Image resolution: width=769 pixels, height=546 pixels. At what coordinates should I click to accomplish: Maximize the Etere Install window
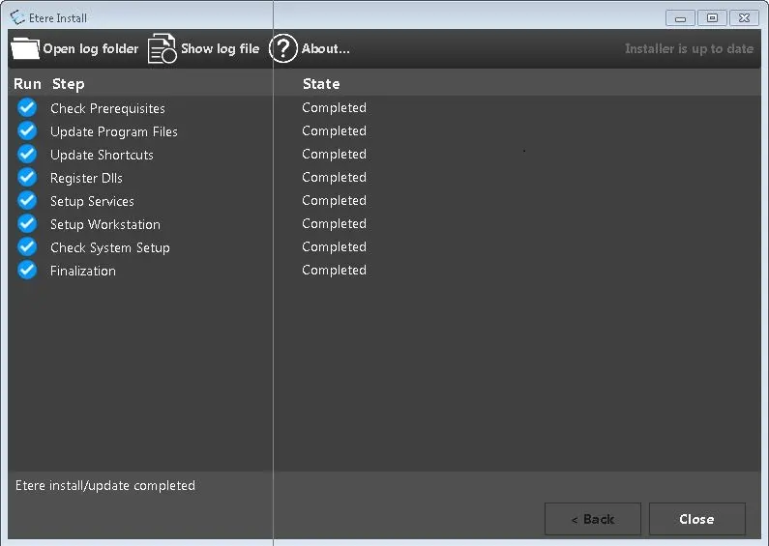click(712, 17)
